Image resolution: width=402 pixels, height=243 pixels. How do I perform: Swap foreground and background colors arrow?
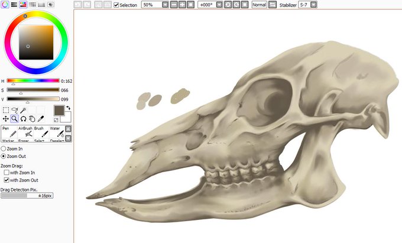coord(68,108)
